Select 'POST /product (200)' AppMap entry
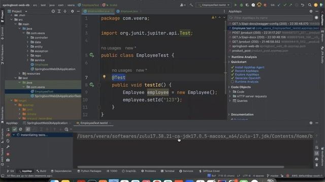This screenshot has width=325, height=182. point(274,32)
